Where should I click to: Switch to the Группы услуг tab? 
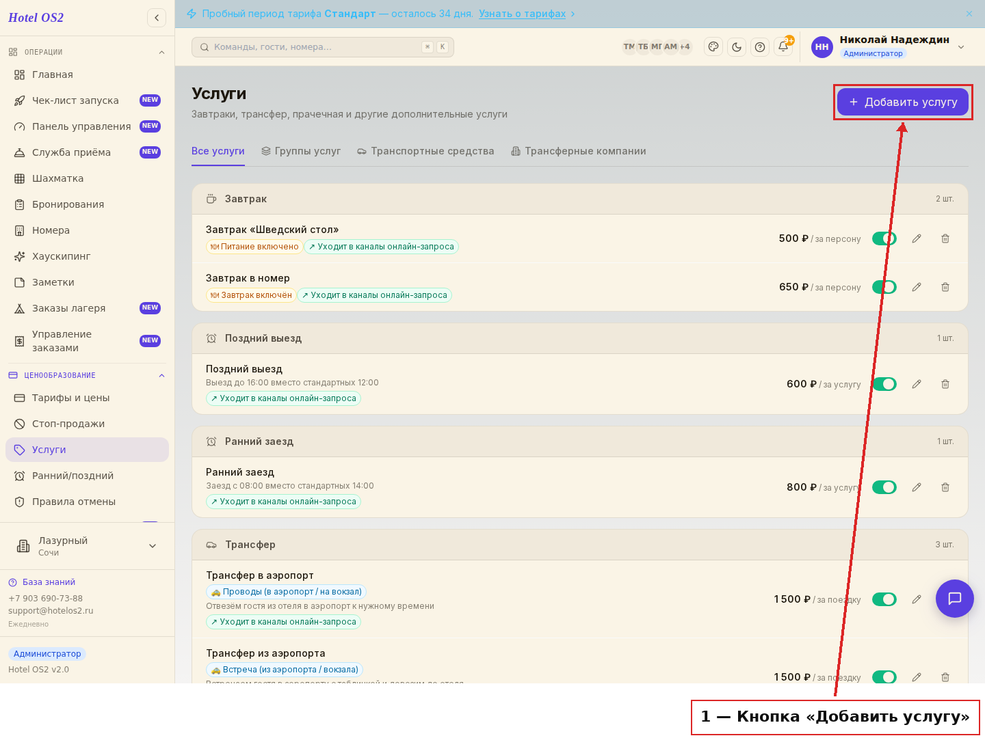click(x=301, y=151)
